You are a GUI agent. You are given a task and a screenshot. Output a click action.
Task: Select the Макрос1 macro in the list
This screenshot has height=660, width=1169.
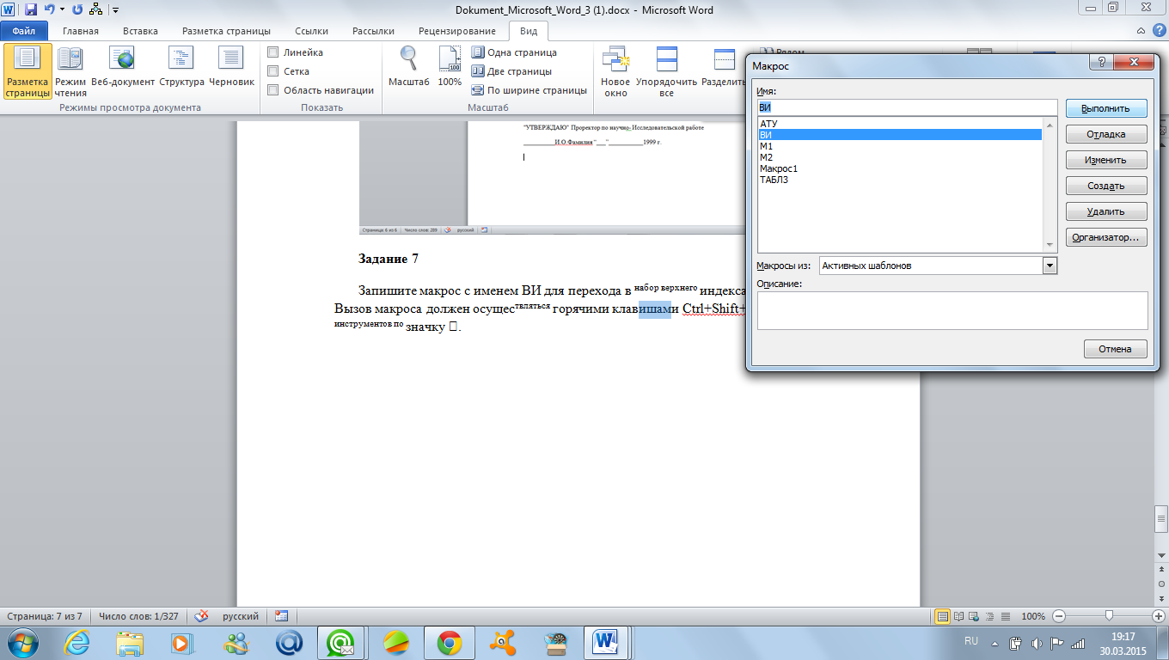point(900,168)
